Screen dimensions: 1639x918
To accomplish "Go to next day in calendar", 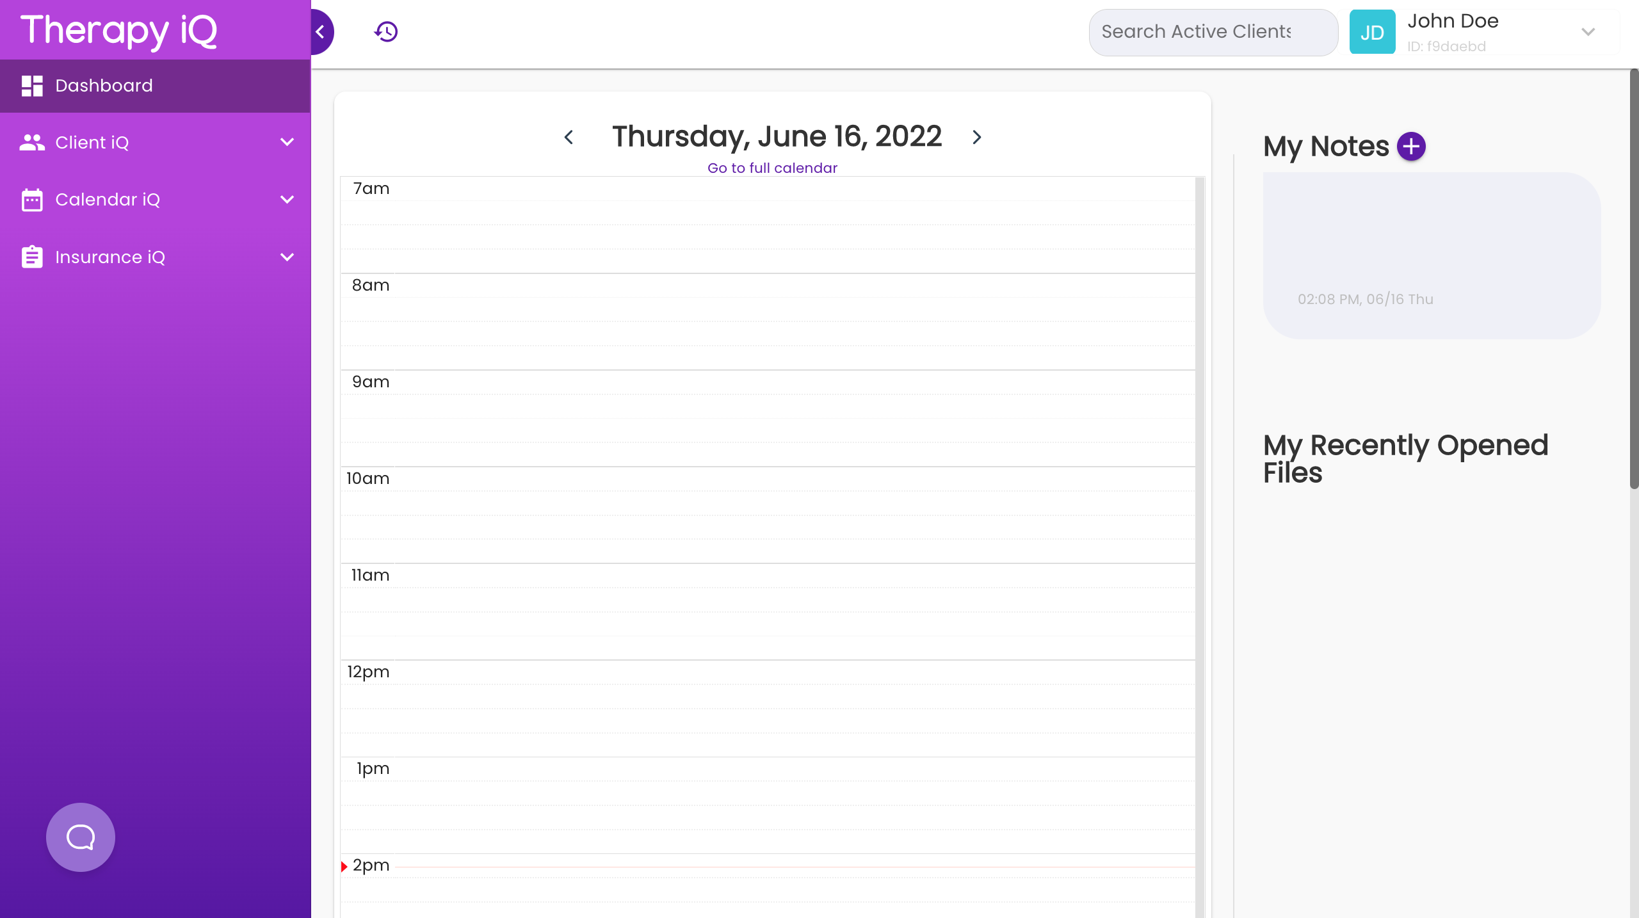I will 976,137.
